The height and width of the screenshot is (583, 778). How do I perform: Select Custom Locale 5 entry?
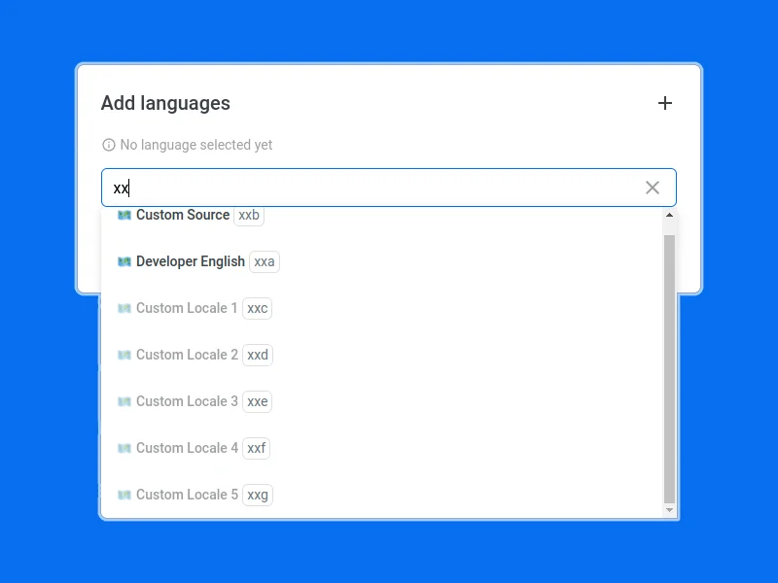click(187, 495)
